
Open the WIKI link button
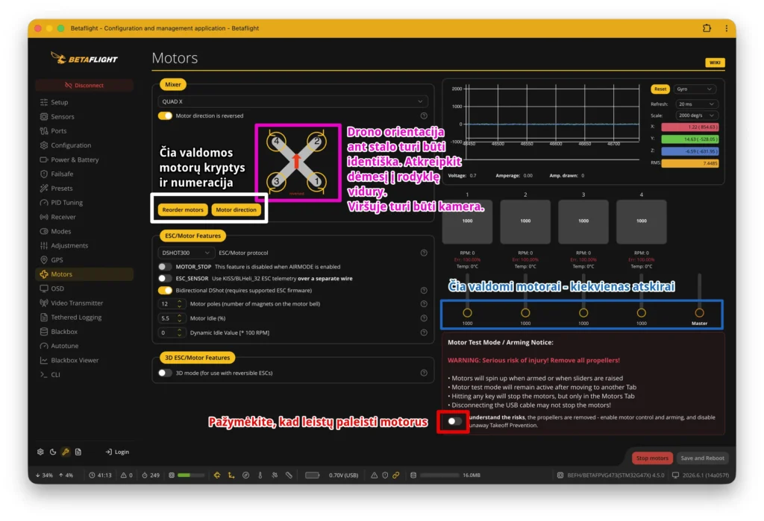(x=715, y=63)
